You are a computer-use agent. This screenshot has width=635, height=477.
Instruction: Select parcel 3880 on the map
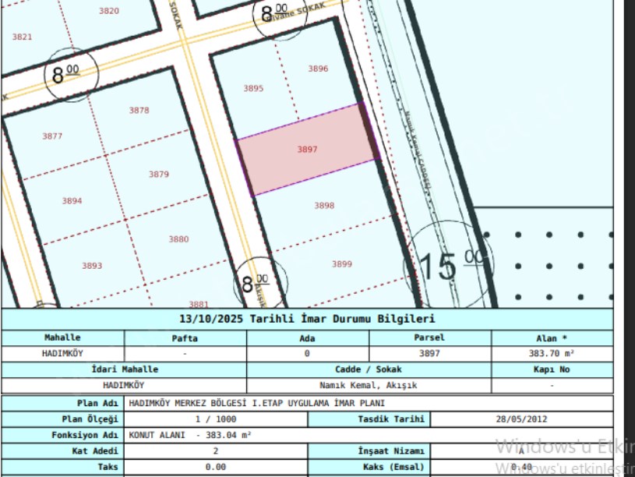[178, 239]
